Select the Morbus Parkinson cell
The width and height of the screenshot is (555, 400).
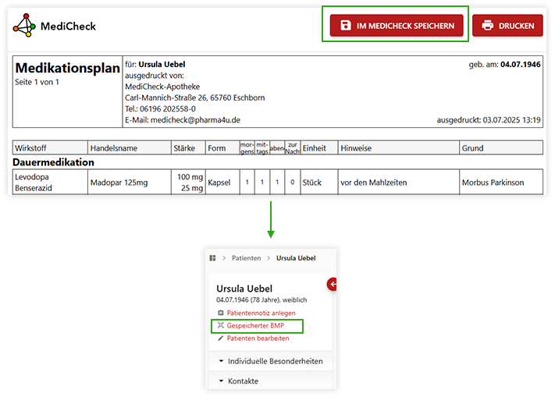point(492,182)
